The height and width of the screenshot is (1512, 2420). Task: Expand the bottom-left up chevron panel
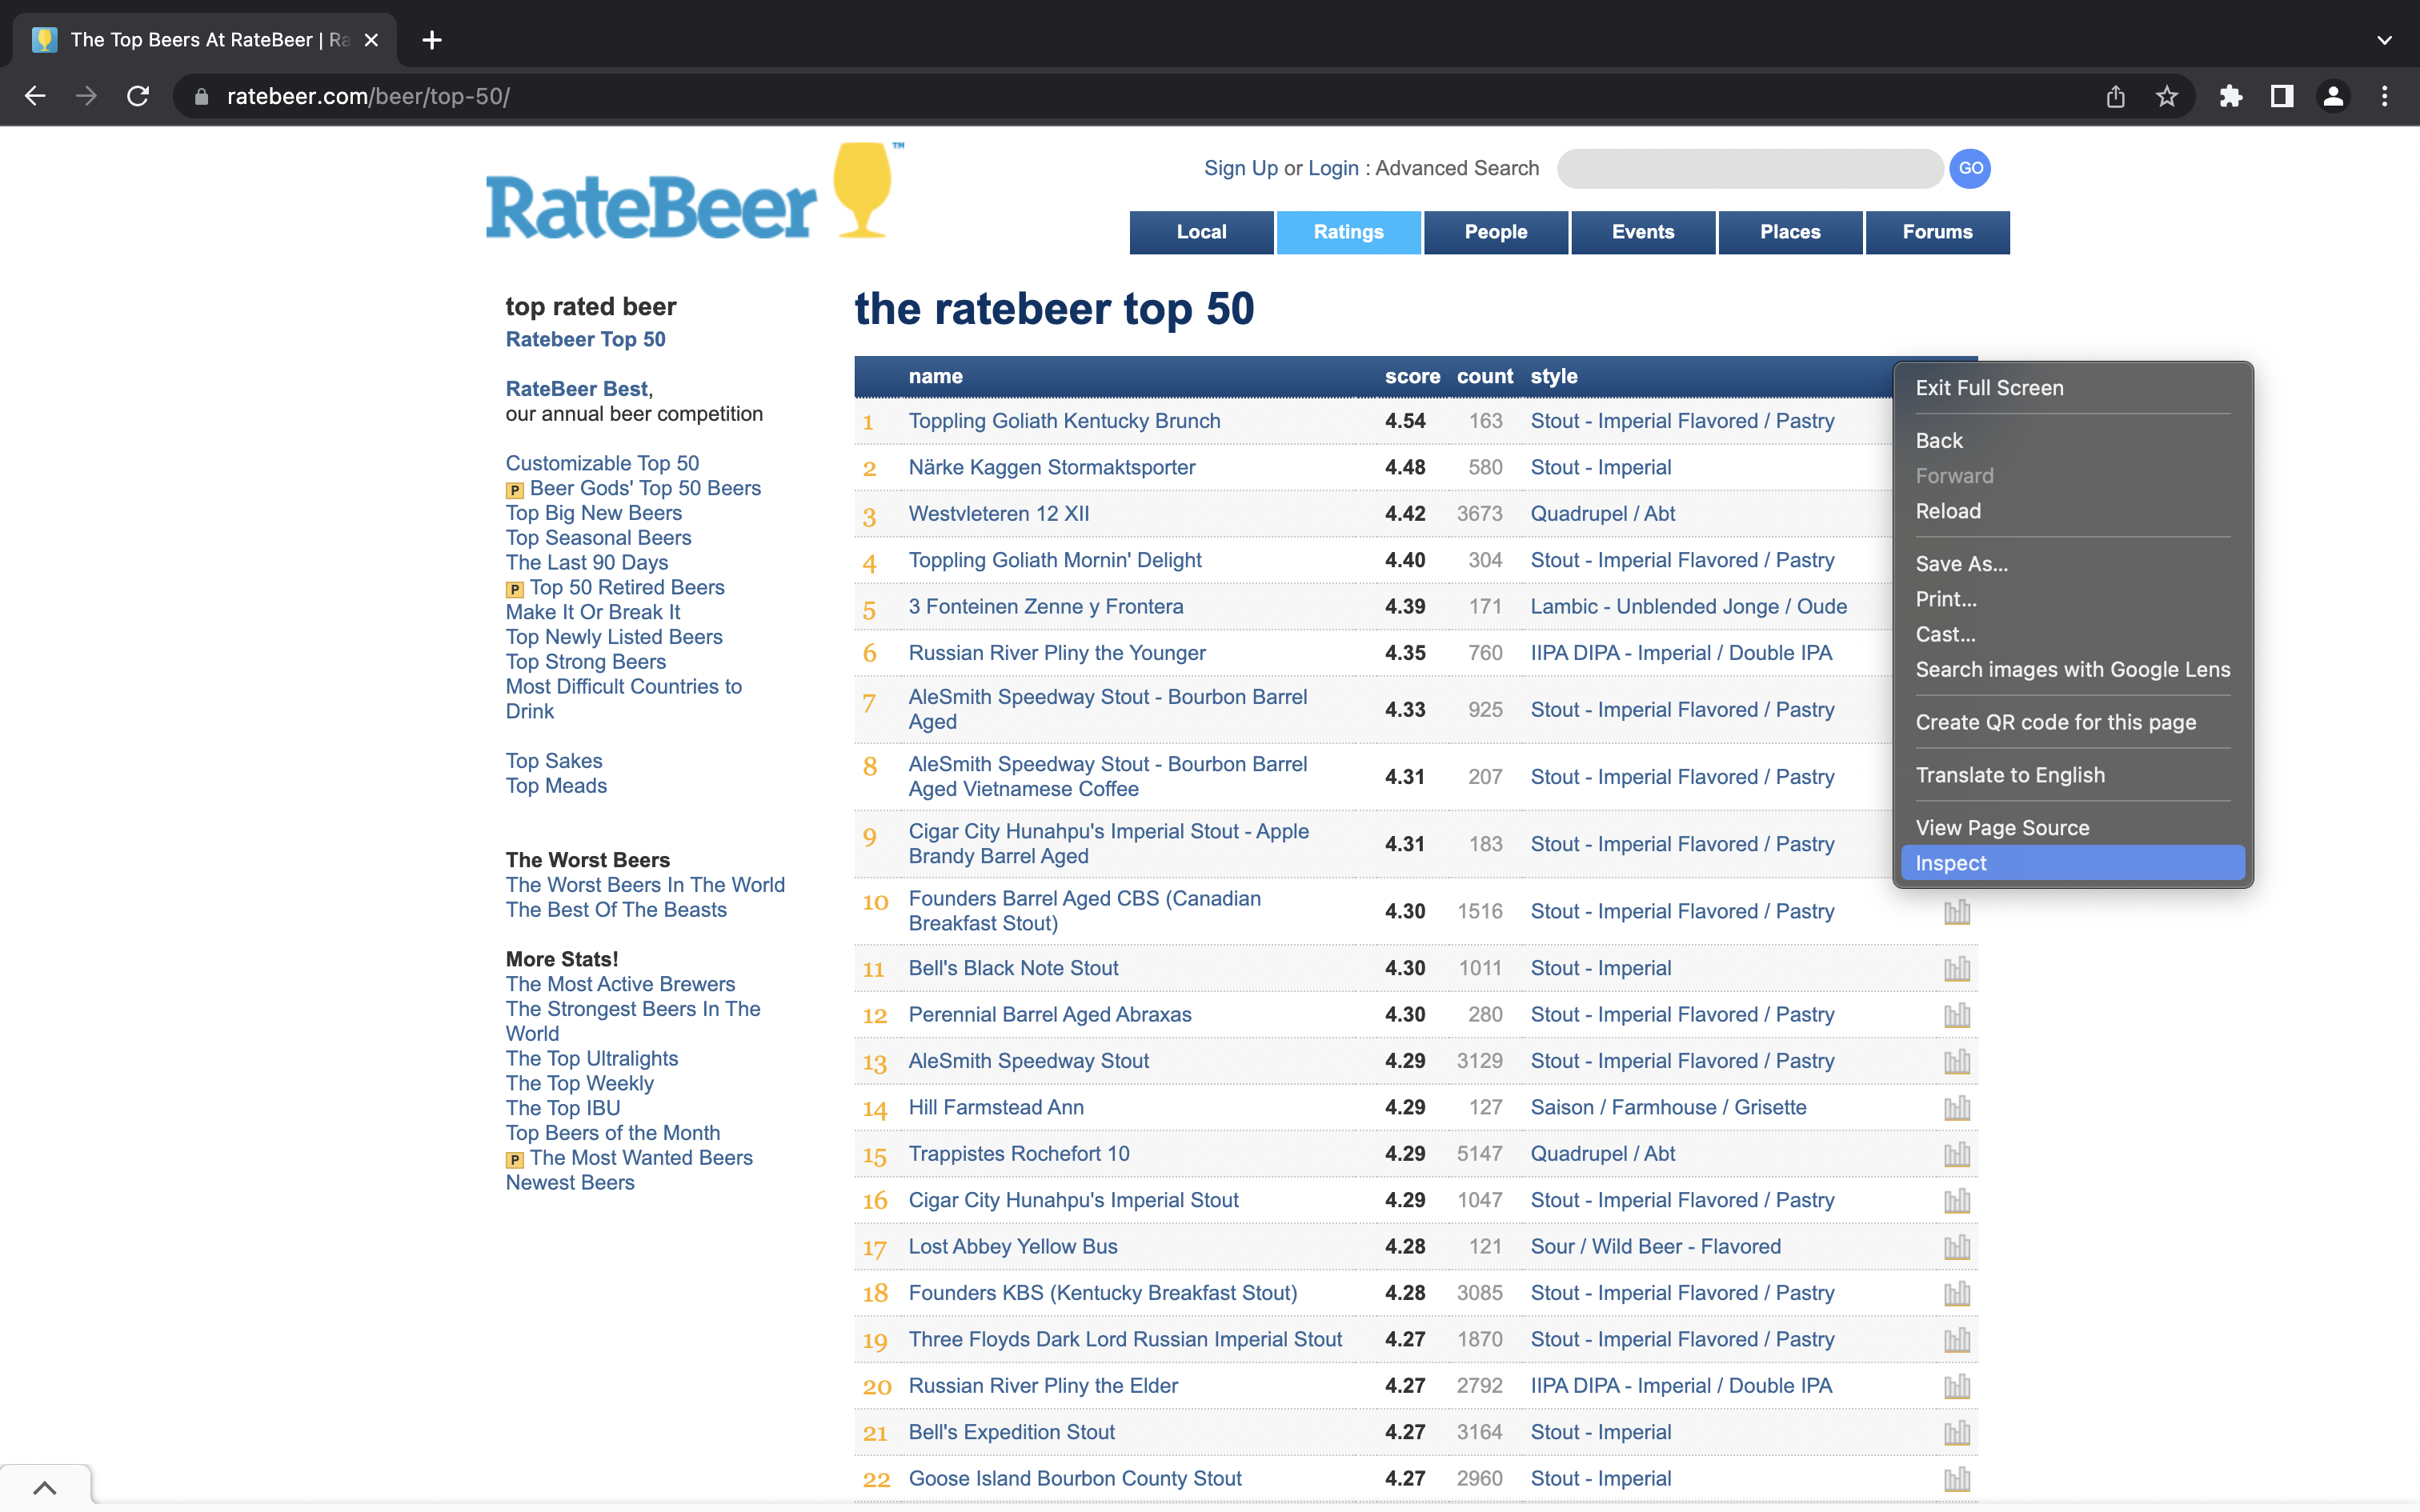[45, 1487]
